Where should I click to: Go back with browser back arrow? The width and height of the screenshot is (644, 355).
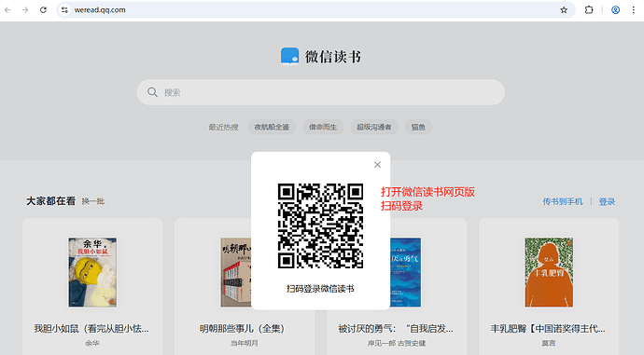pyautogui.click(x=7, y=10)
